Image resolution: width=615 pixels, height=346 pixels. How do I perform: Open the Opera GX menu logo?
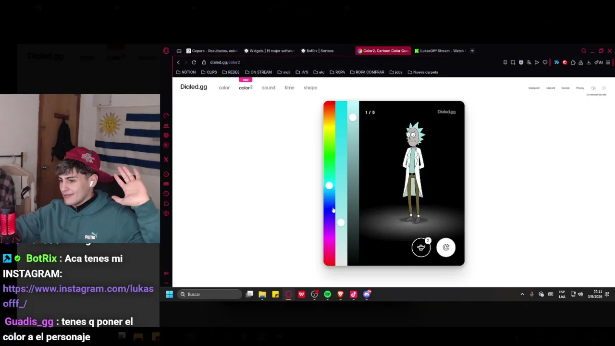(x=166, y=50)
